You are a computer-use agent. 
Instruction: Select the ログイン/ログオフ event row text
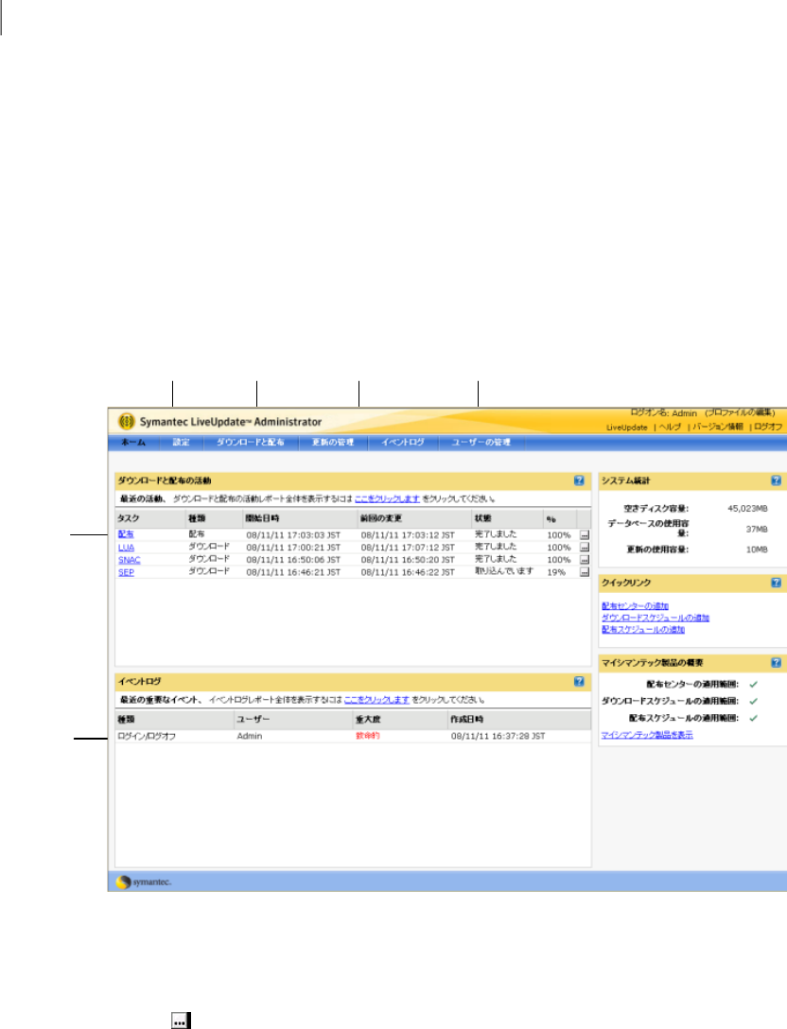147,737
